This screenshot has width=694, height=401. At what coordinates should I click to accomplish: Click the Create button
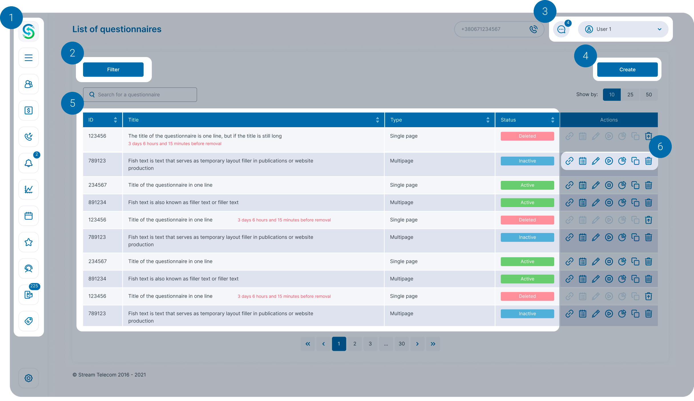pos(627,70)
